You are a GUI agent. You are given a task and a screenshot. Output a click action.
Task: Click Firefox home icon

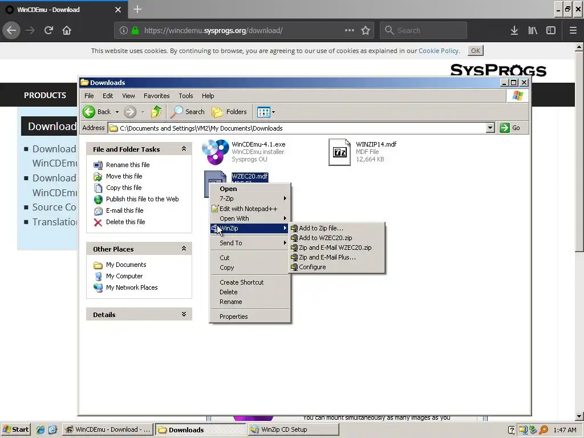pyautogui.click(x=67, y=30)
